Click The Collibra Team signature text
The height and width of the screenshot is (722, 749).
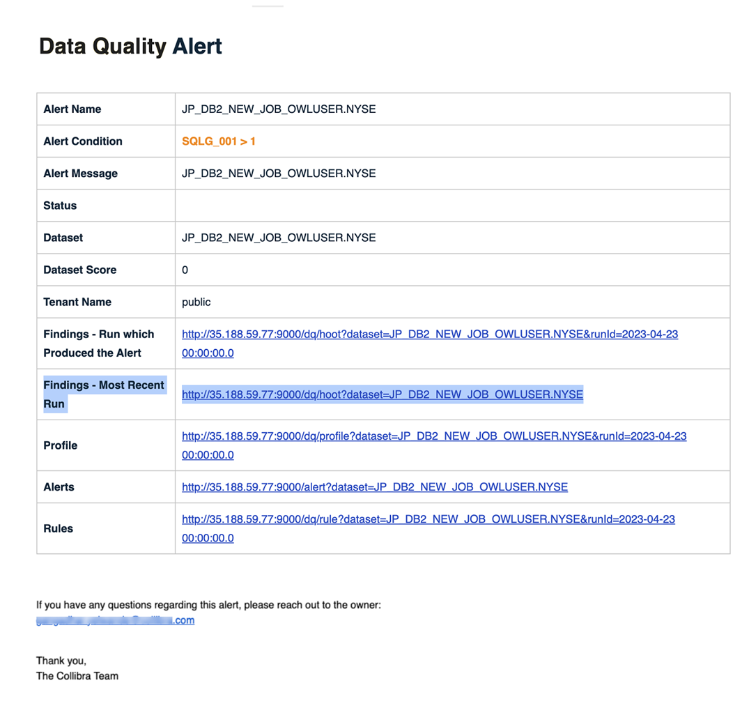coord(77,675)
